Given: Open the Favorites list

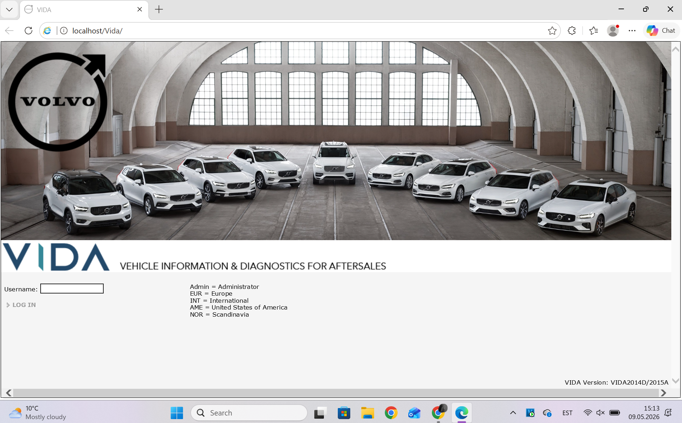Looking at the screenshot, I should tap(594, 31).
